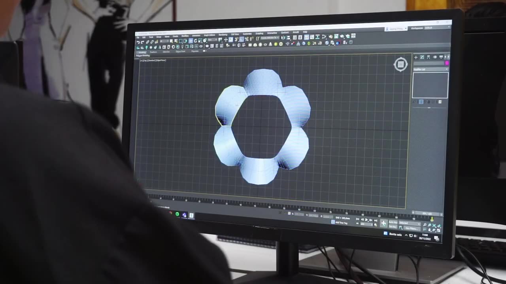The image size is (506, 284).
Task: Toggle the Percent Snap icon
Action: click(x=246, y=39)
